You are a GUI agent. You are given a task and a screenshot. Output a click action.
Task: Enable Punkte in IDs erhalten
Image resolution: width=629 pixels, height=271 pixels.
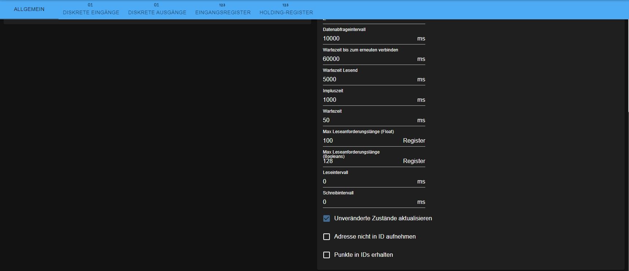coord(327,255)
